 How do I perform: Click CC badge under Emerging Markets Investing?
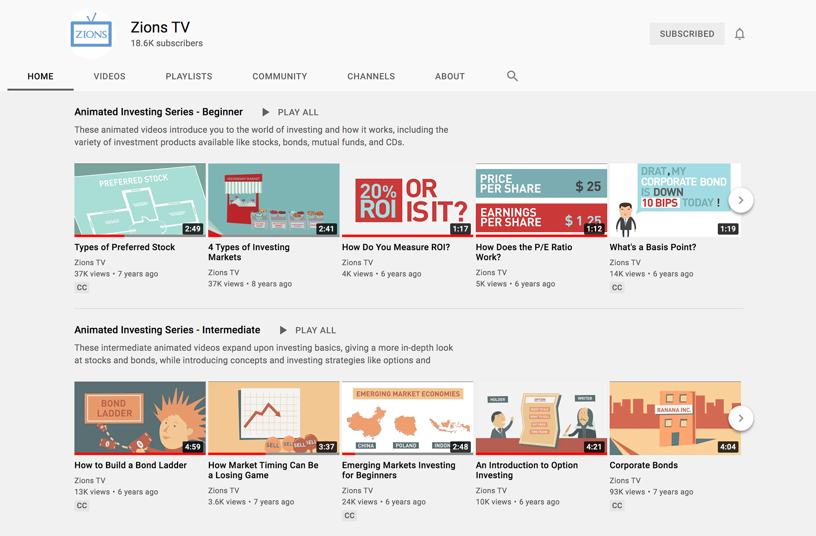349,516
